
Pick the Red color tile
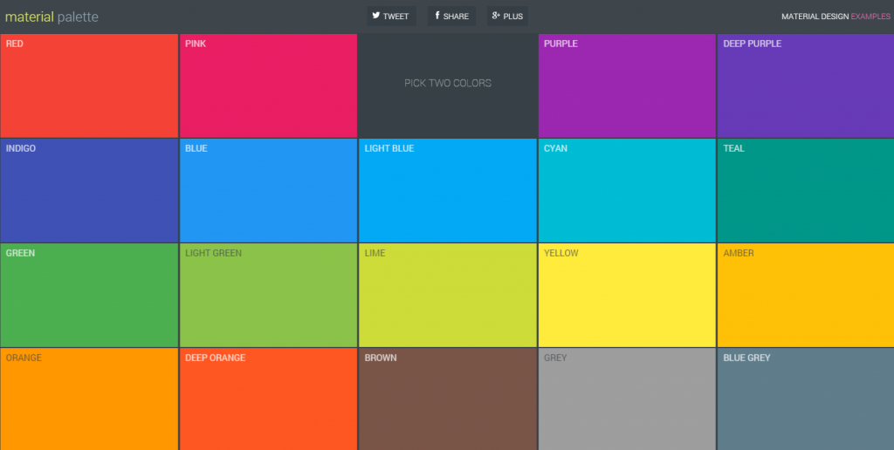(90, 85)
